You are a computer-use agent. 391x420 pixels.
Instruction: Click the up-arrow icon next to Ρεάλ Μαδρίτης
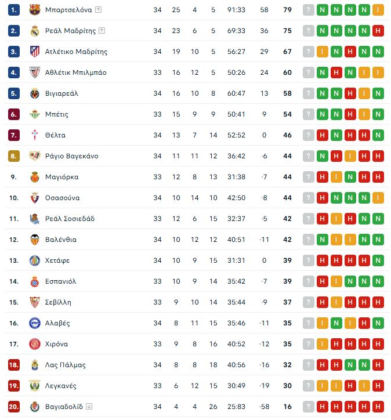point(102,31)
